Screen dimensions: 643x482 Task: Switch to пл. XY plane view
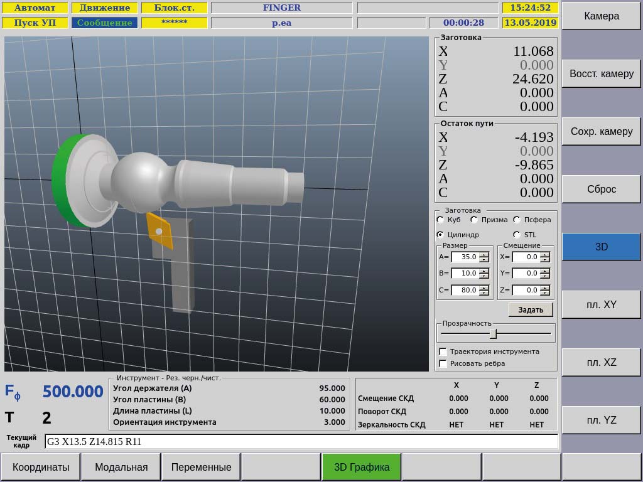pyautogui.click(x=601, y=305)
